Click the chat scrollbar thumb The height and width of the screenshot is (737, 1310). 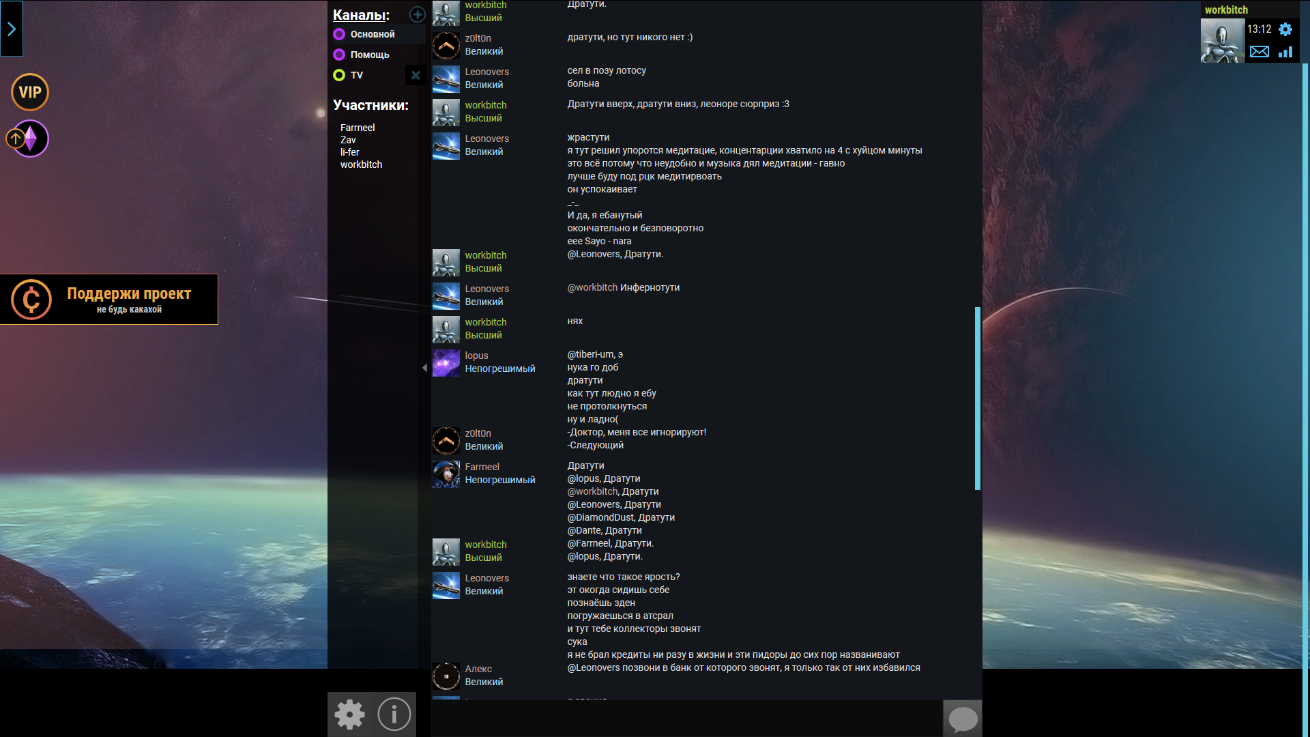(977, 398)
